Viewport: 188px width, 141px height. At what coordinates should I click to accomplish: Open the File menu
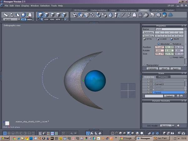click(6, 6)
